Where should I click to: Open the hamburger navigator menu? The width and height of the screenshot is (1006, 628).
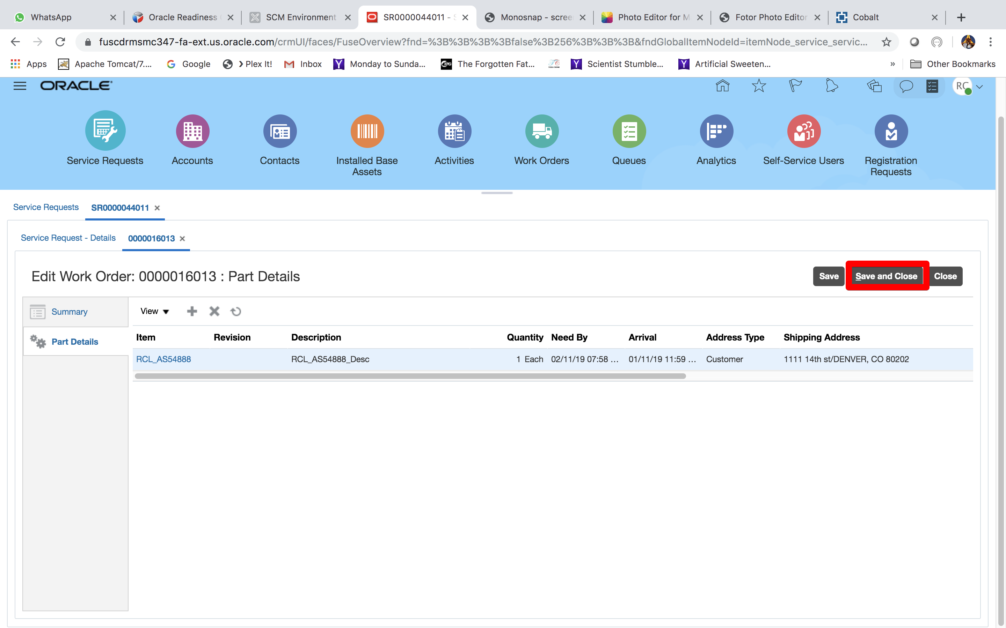click(20, 86)
